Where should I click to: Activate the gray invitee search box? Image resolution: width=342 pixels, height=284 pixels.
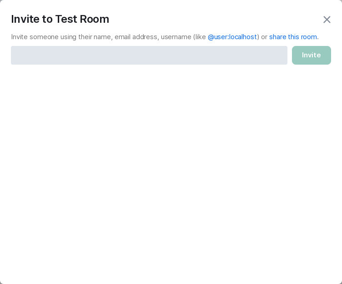pos(149,55)
